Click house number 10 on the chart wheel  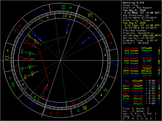65,16
